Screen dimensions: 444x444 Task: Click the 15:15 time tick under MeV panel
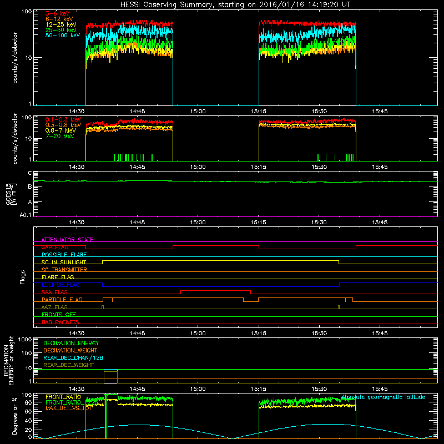pyautogui.click(x=258, y=167)
